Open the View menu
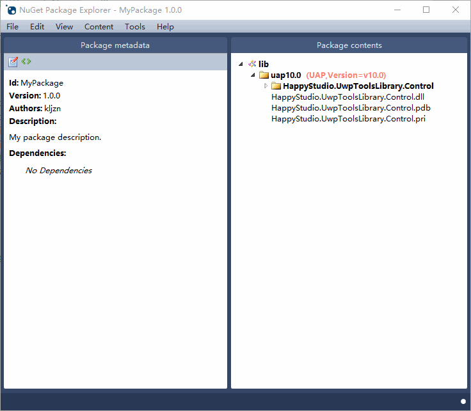Image resolution: width=471 pixels, height=411 pixels. (64, 27)
